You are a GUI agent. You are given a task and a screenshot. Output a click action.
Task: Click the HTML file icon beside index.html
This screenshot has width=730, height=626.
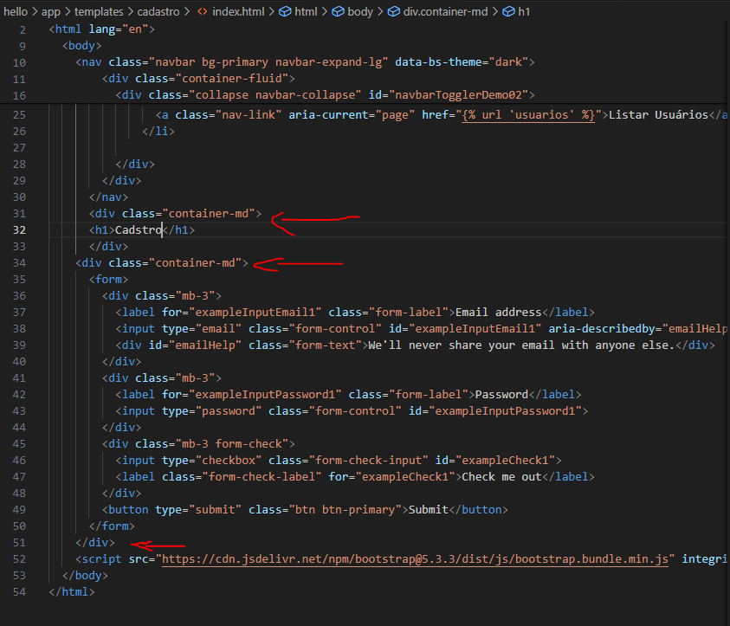[202, 12]
